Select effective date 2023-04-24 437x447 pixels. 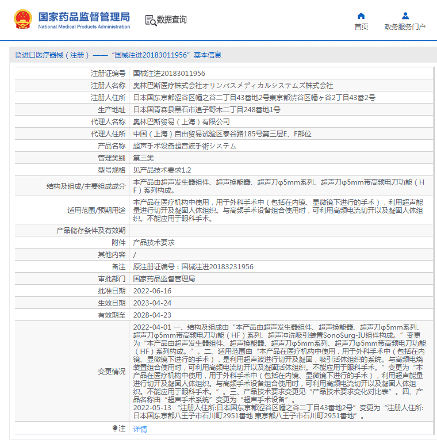click(x=152, y=303)
